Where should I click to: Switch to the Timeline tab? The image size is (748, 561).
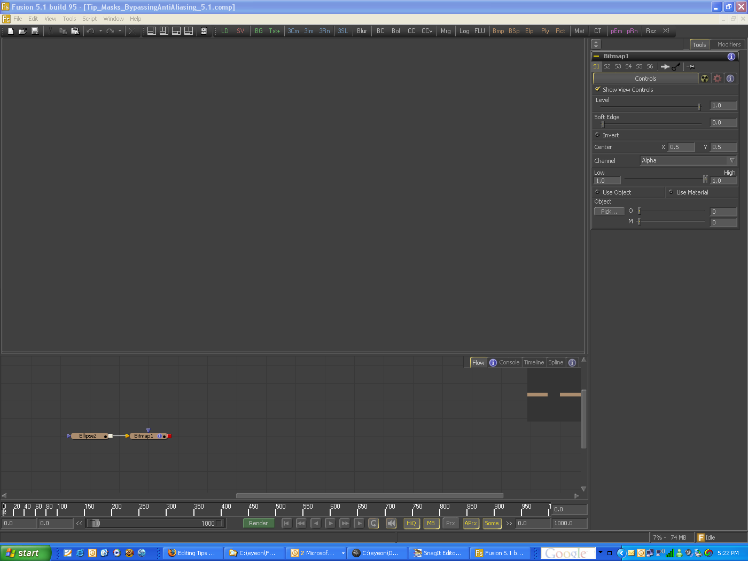(534, 363)
